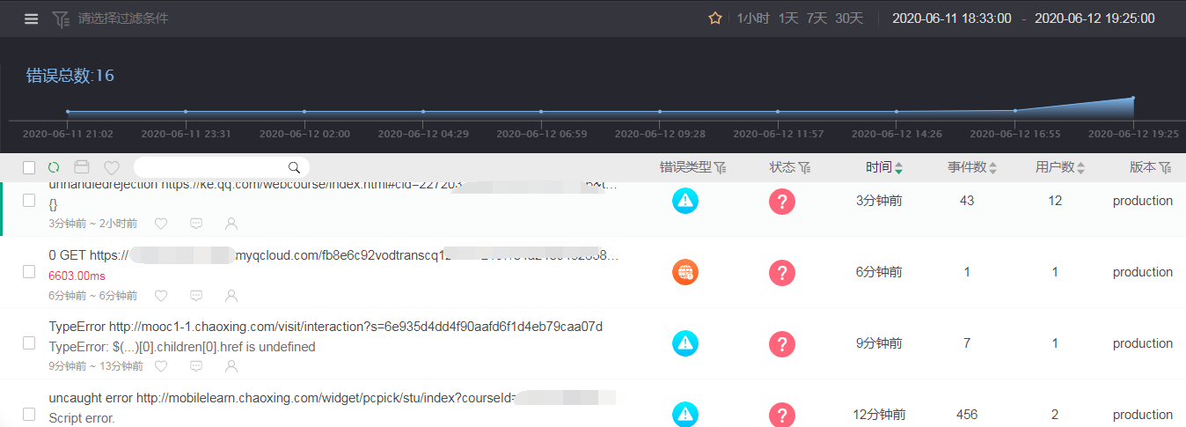The image size is (1186, 427).
Task: Open the 状态 column filter
Action: click(x=803, y=167)
